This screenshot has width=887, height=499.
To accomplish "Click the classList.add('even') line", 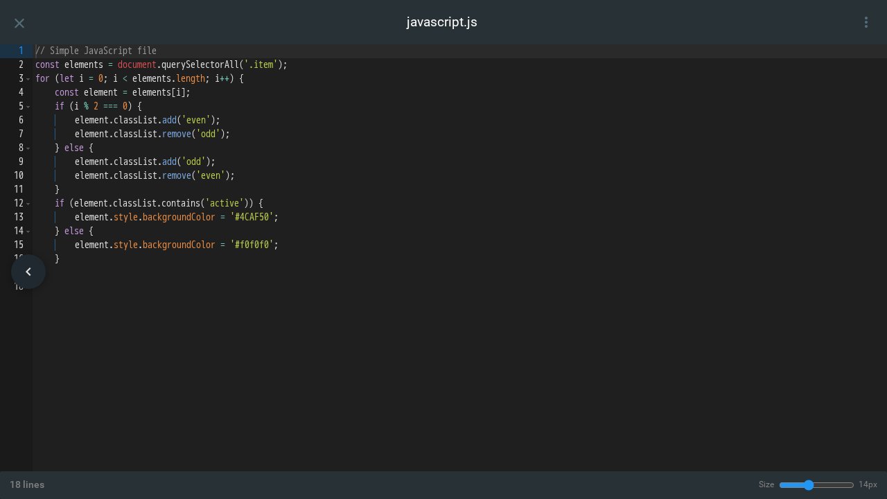I will coord(147,120).
